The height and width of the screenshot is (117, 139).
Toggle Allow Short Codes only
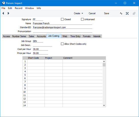tap(62, 44)
